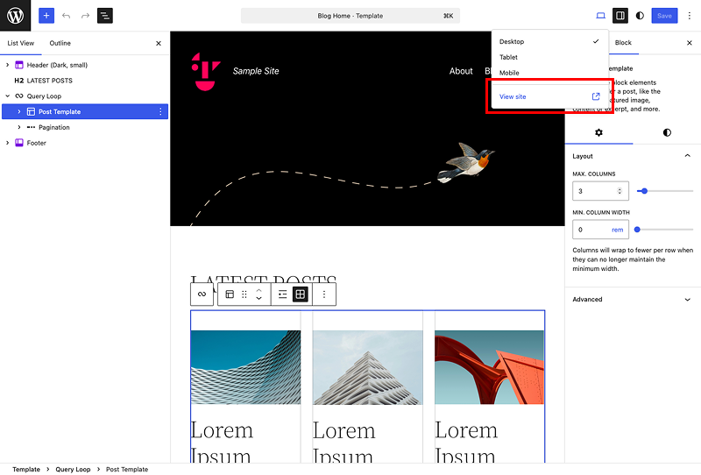Click the About navigation link
Screen dimensions: 701x475
click(x=461, y=71)
